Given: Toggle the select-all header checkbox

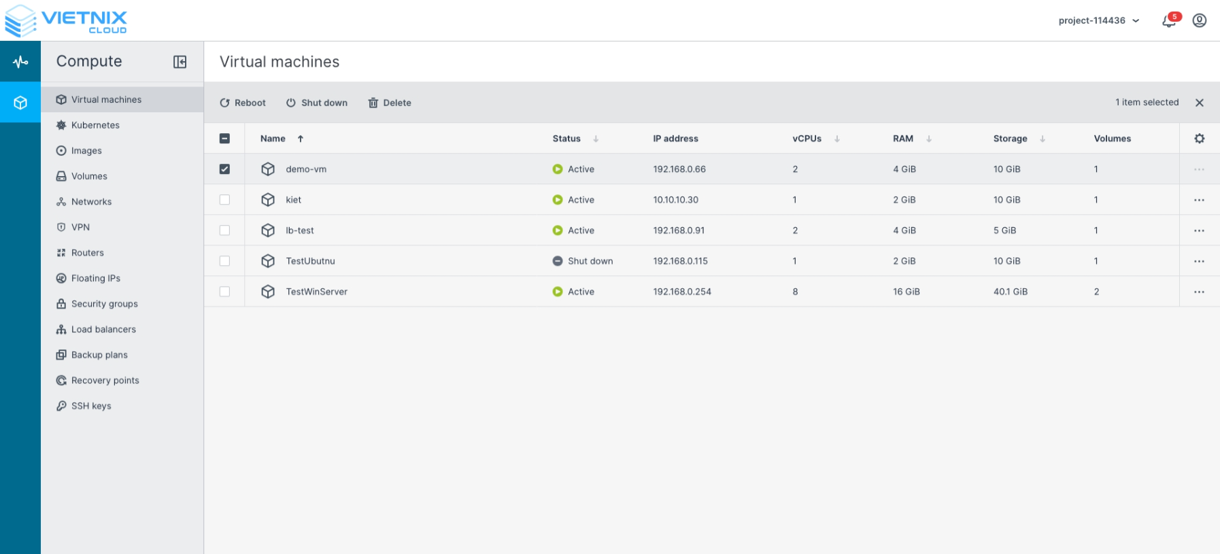Looking at the screenshot, I should coord(224,139).
